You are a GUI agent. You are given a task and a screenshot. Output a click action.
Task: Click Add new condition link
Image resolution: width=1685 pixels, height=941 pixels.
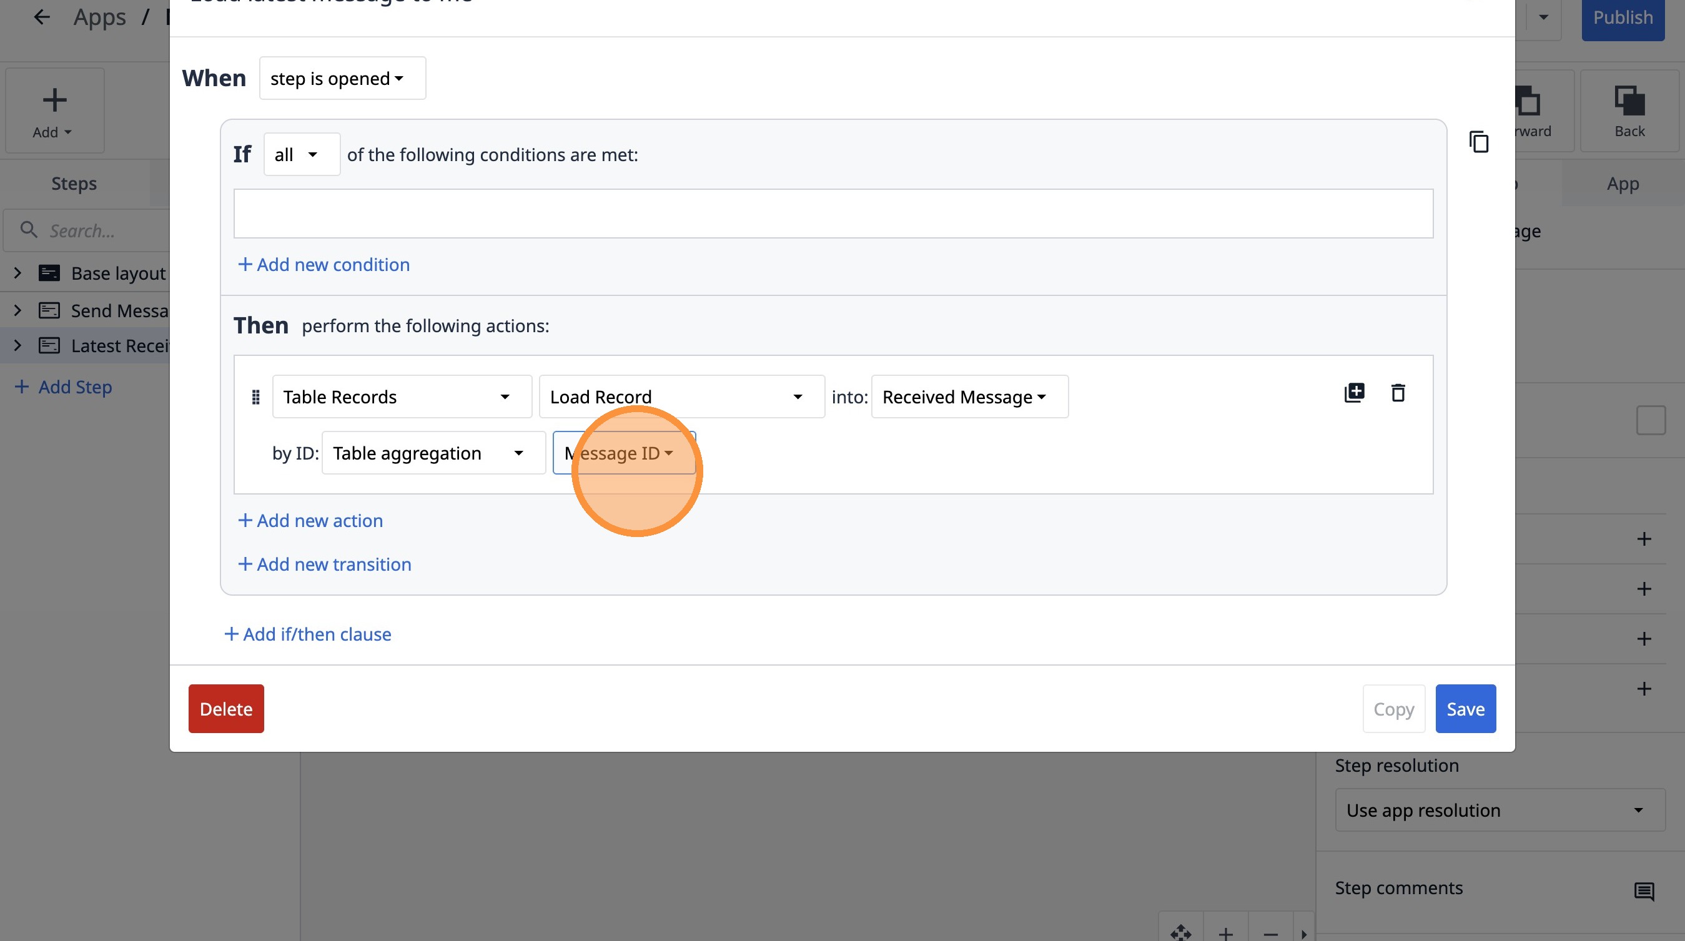coord(324,264)
